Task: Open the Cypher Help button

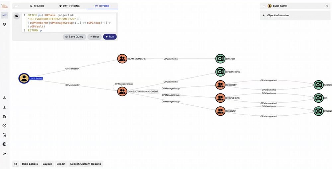Action: pyautogui.click(x=94, y=36)
